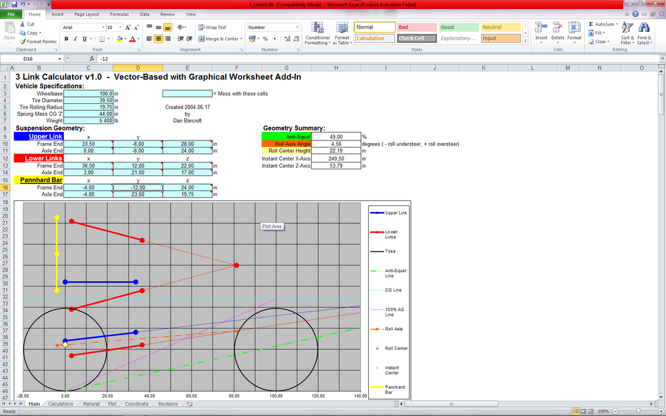Image resolution: width=666 pixels, height=416 pixels.
Task: Toggle bold formatting
Action: [x=66, y=39]
